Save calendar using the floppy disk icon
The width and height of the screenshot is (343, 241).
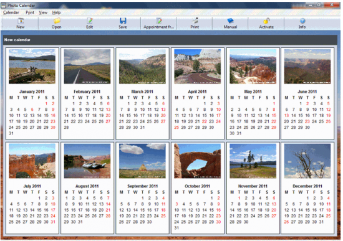tap(123, 21)
